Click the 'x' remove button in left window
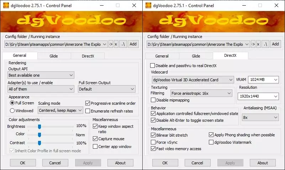This screenshot has height=170, width=285. pos(116,44)
